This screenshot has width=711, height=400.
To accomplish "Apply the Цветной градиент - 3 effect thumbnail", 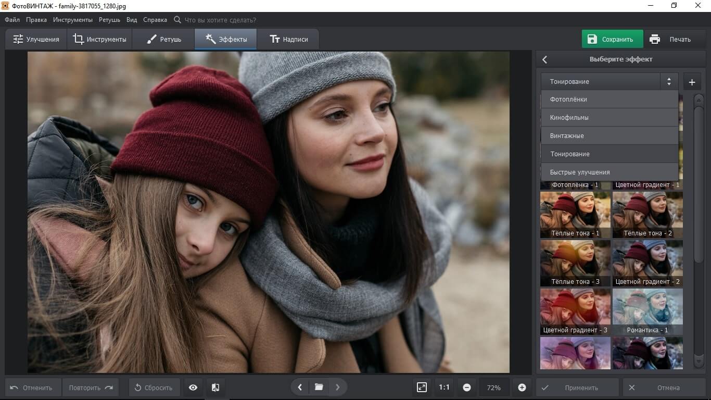I will point(575,311).
